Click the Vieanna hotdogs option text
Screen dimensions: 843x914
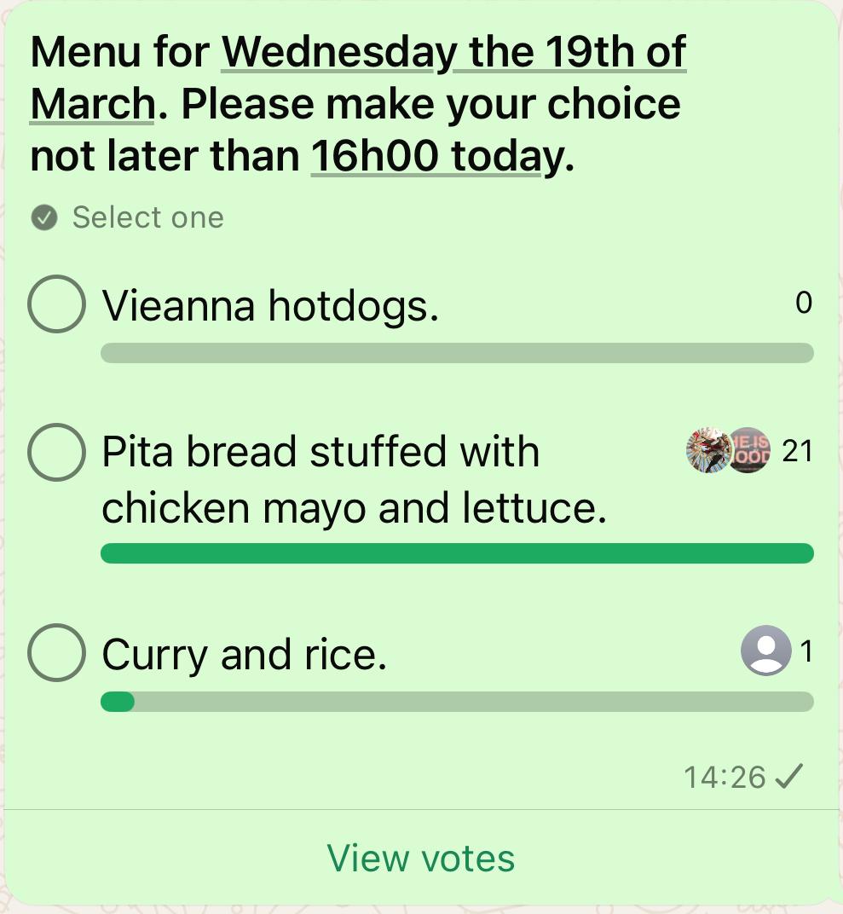[270, 305]
